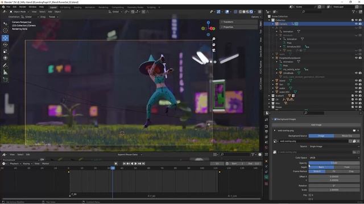Select the Annotate tool

5,66
